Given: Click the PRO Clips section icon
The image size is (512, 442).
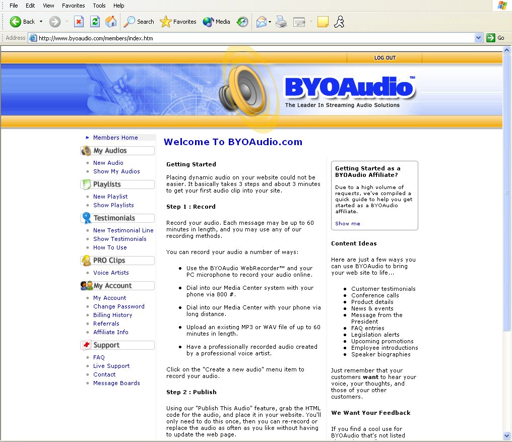Looking at the screenshot, I should 86,261.
